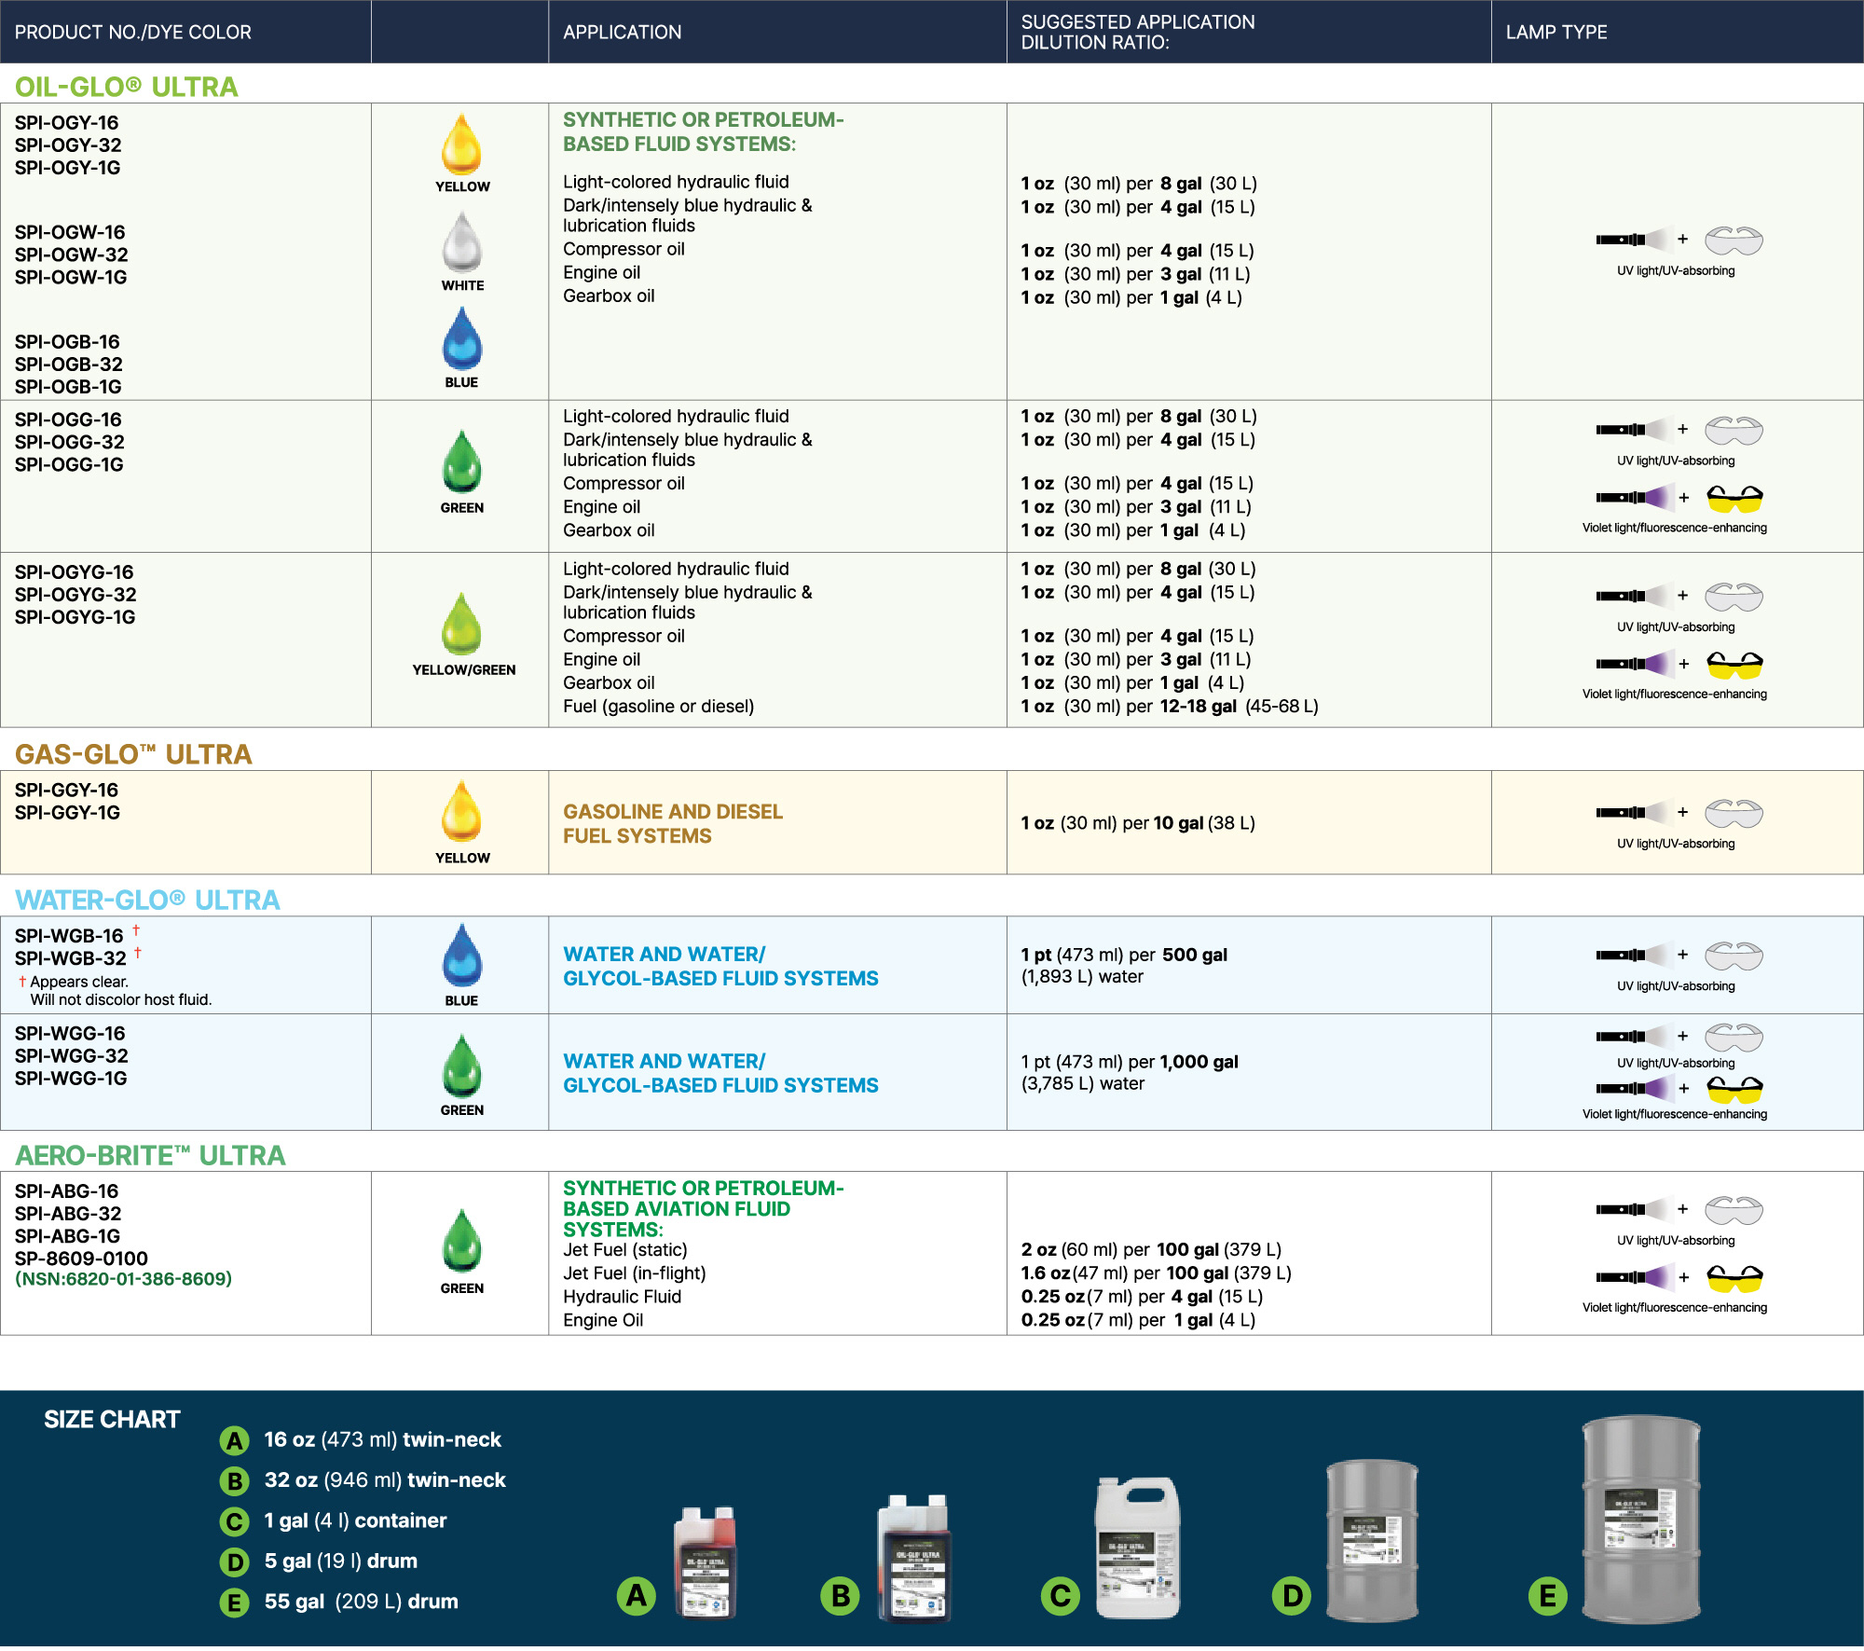
Task: Click the violet flashlight in Aero-Brite row
Action: 1634,1277
